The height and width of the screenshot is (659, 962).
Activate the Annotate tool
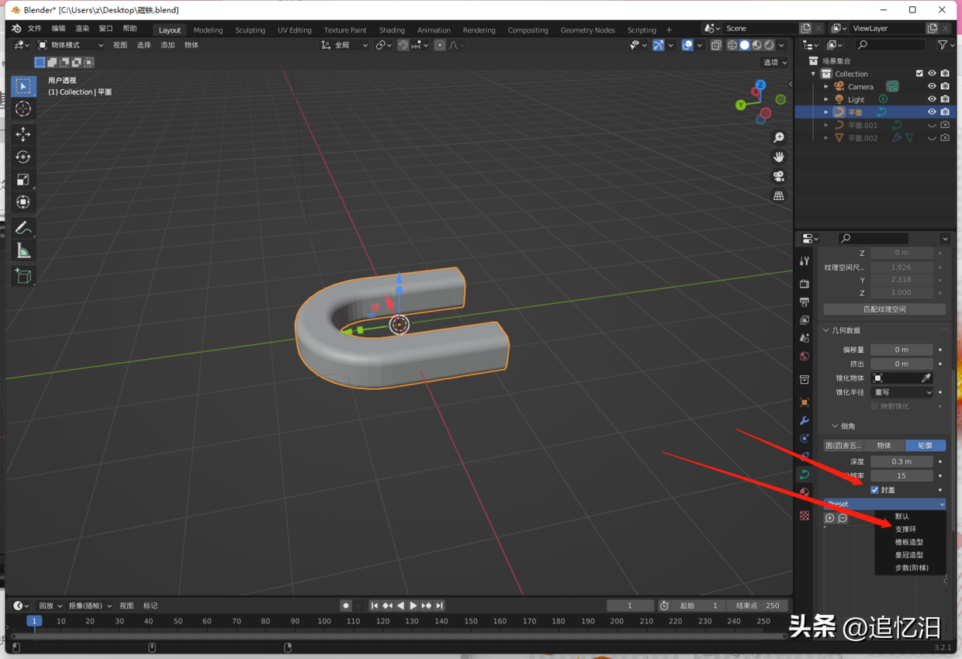click(x=22, y=226)
